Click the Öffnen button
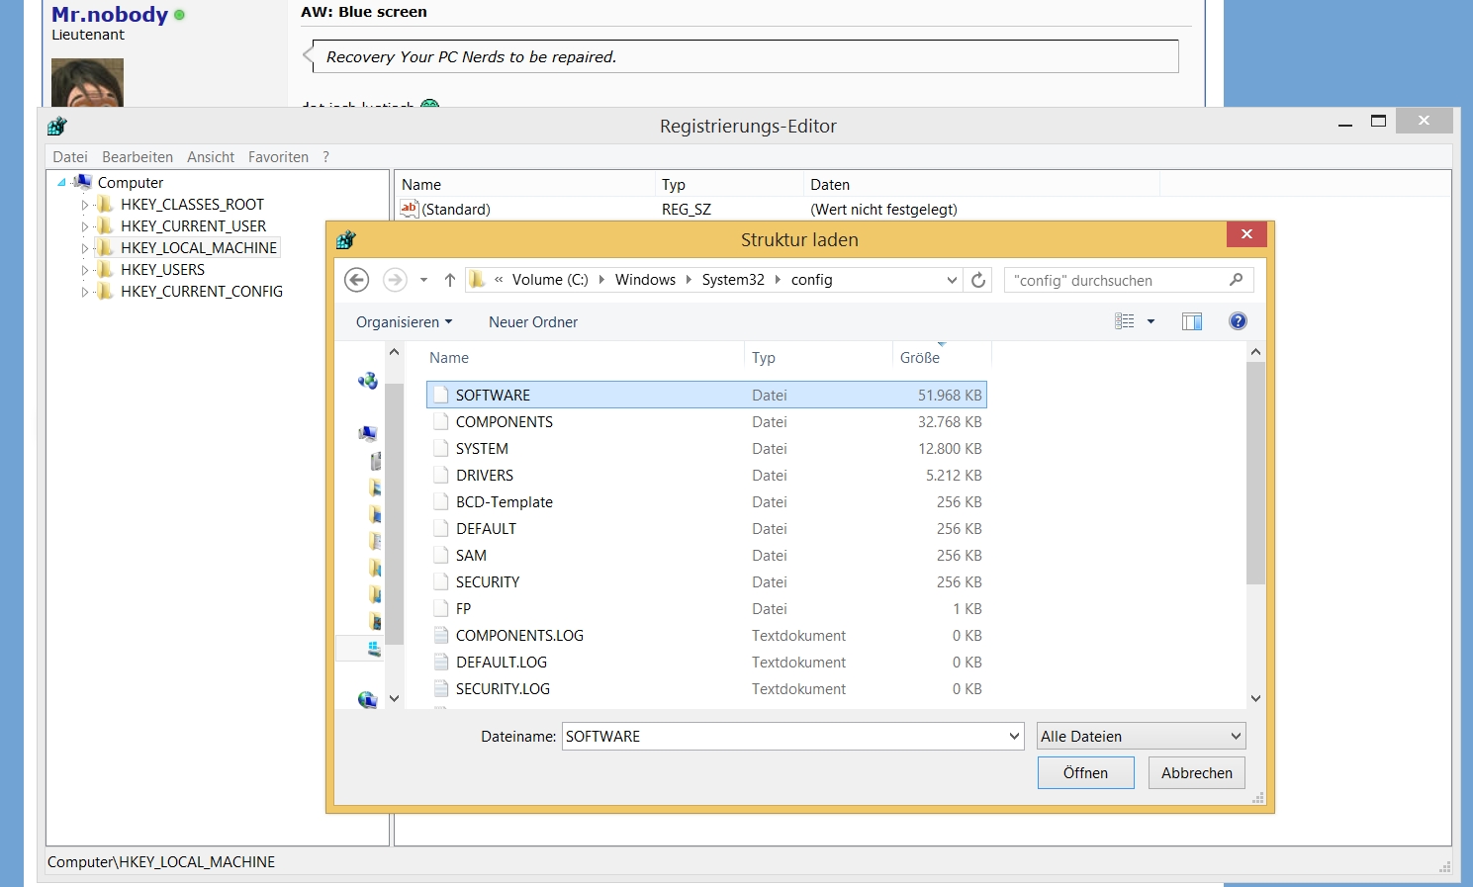The width and height of the screenshot is (1473, 887). [1085, 773]
